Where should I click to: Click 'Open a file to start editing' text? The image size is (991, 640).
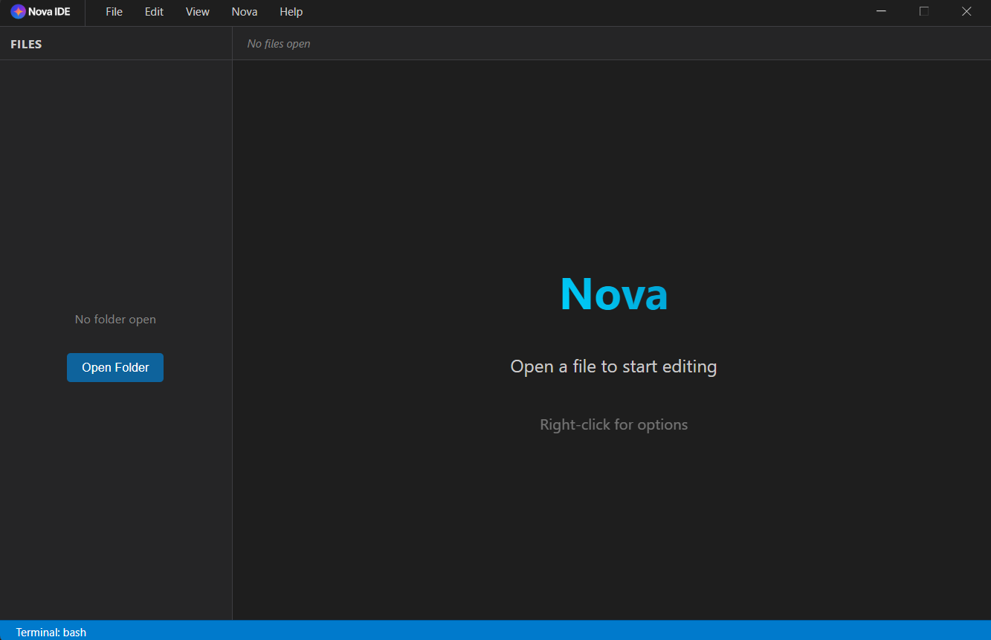[x=613, y=366]
